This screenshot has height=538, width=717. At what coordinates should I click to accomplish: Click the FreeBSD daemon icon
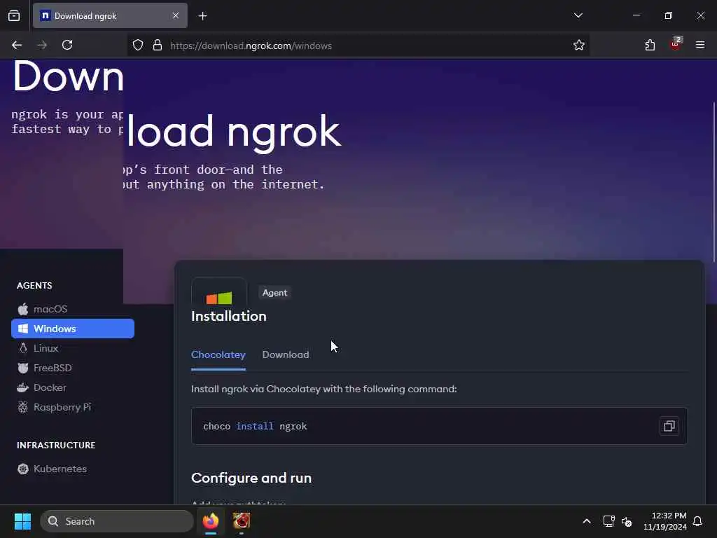pos(23,368)
